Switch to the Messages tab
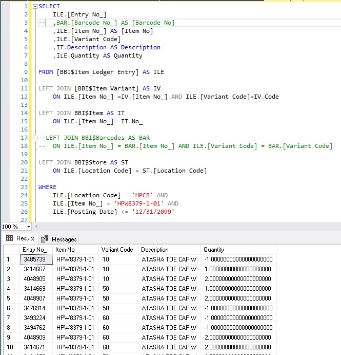 click(x=59, y=239)
